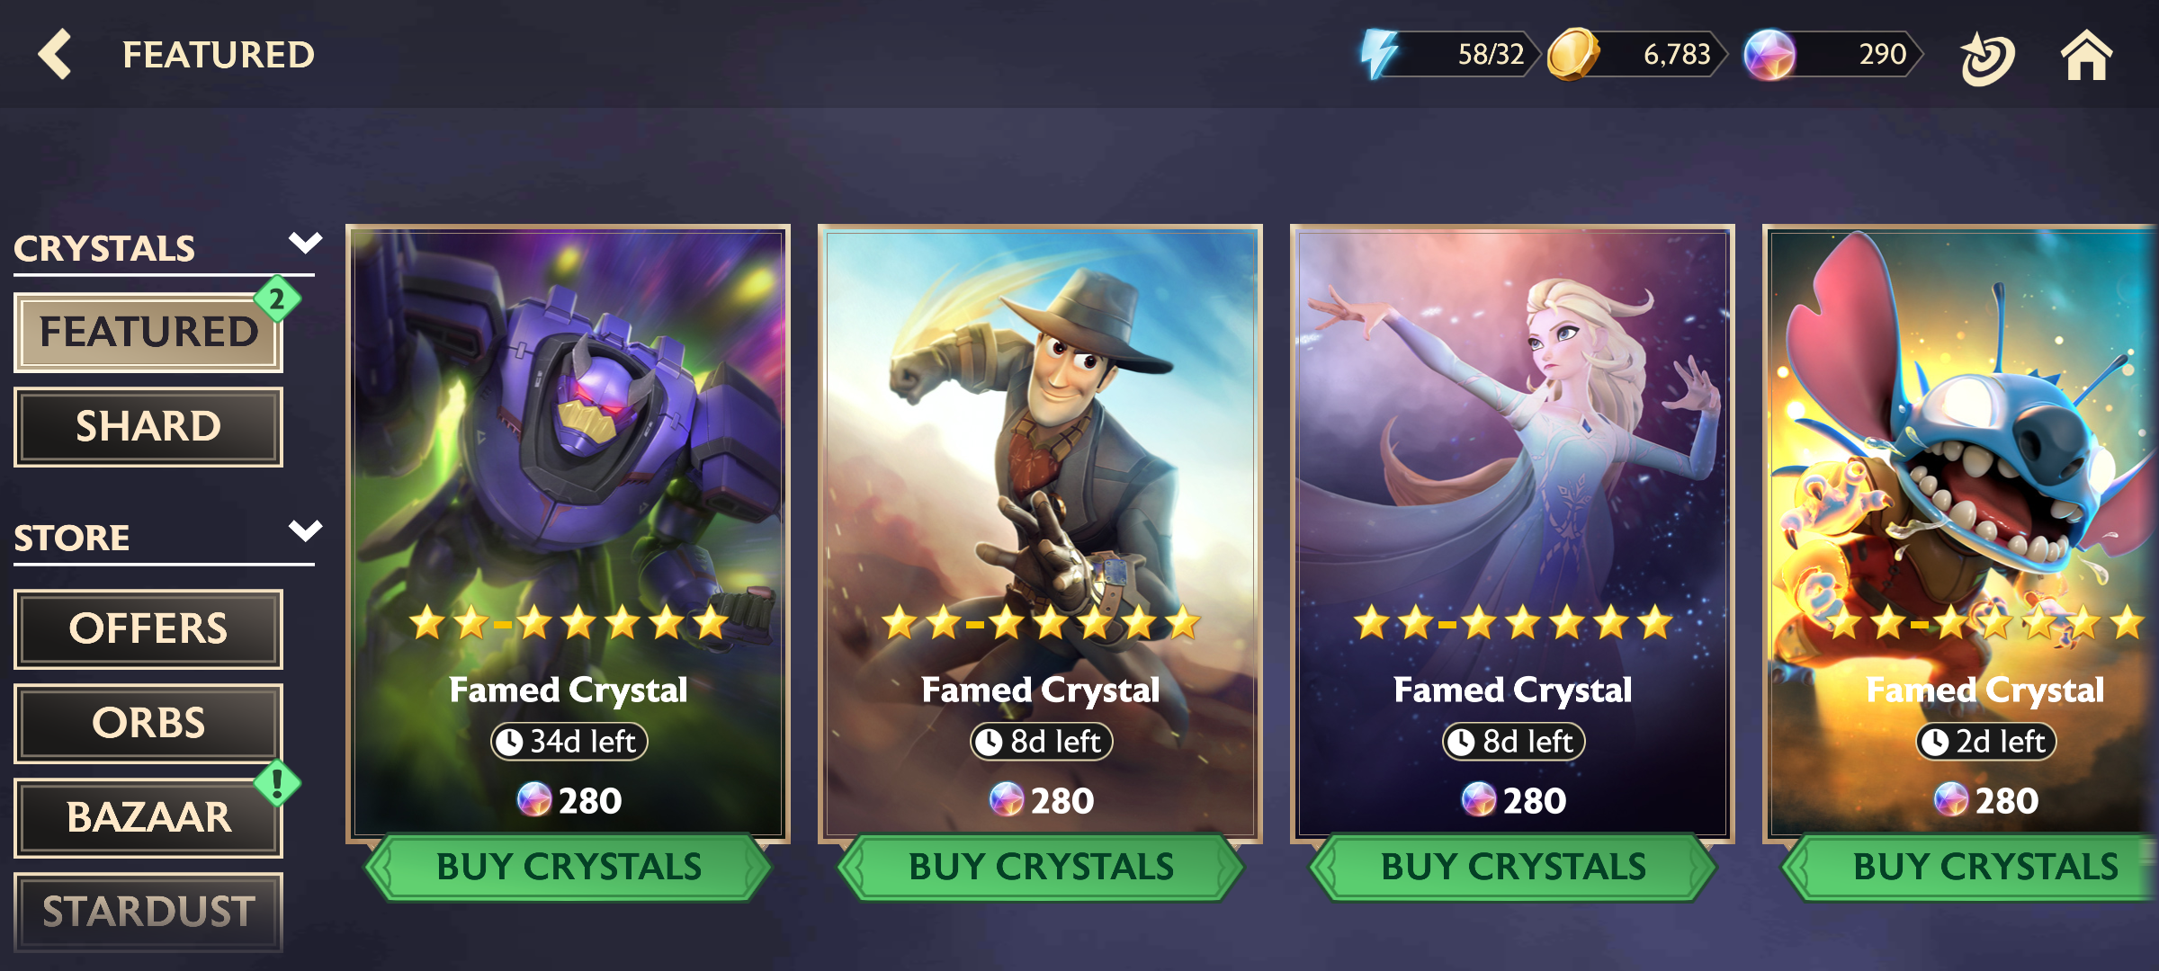Open the home screen icon
The width and height of the screenshot is (2159, 971).
(2086, 55)
